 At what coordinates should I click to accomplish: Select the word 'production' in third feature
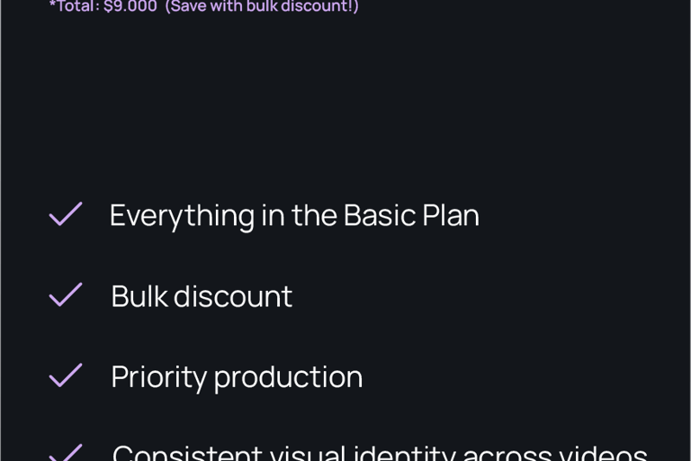tap(288, 378)
